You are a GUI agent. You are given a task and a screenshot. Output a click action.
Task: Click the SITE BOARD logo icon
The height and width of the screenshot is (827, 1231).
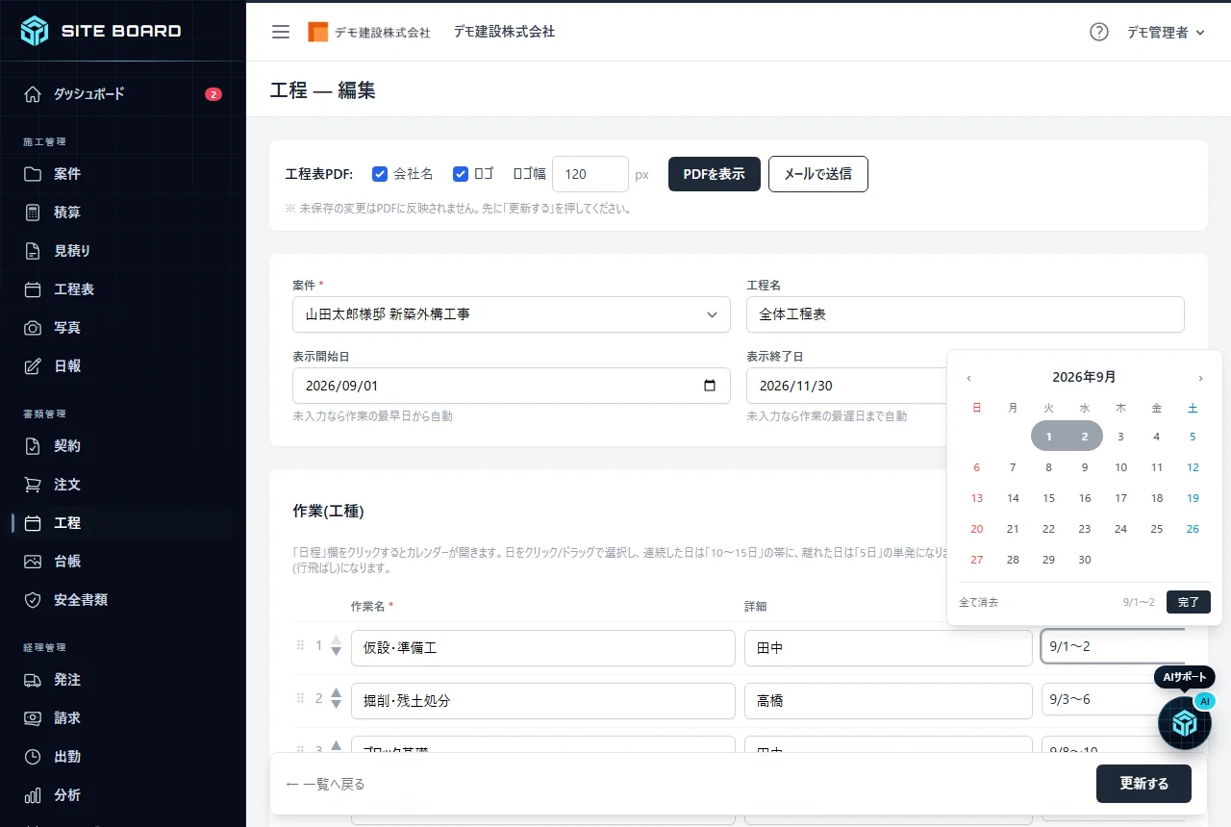click(35, 31)
